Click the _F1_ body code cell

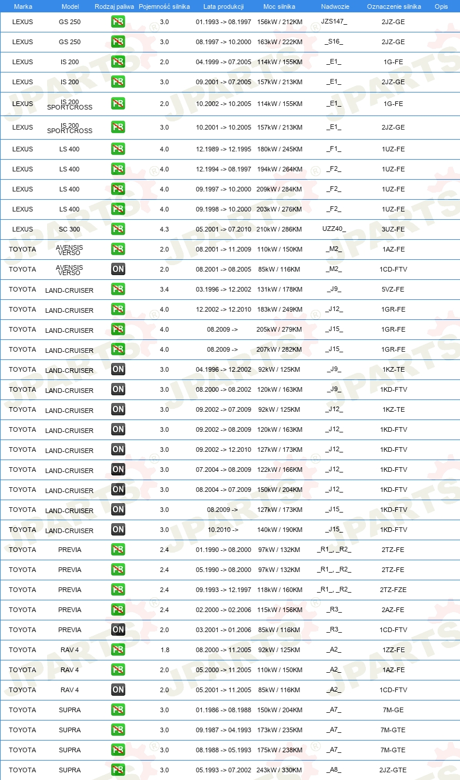334,149
